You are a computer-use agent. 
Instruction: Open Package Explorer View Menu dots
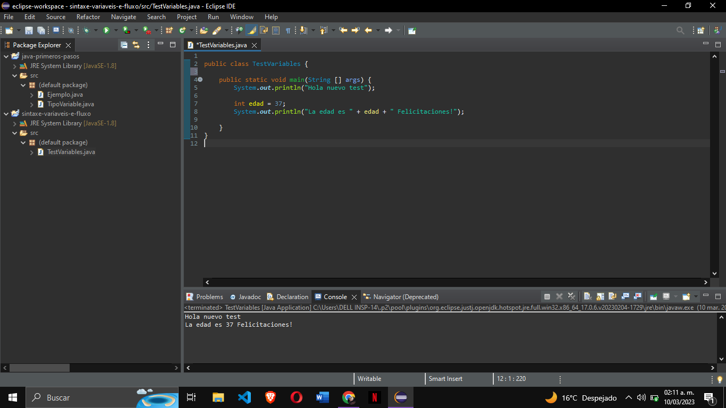tap(148, 45)
